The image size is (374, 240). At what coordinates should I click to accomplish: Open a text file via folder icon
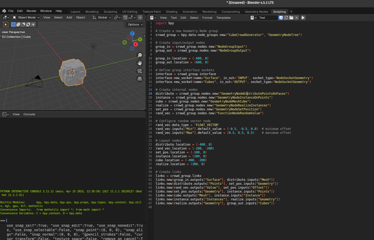pos(291,18)
